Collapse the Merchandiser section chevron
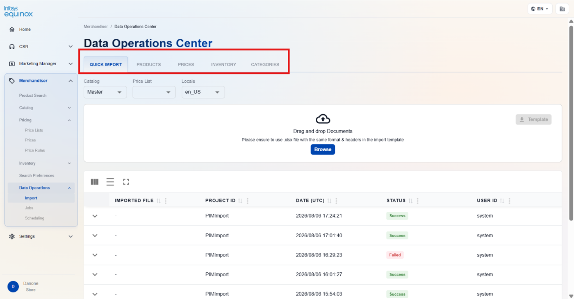This screenshot has width=574, height=299. click(71, 81)
